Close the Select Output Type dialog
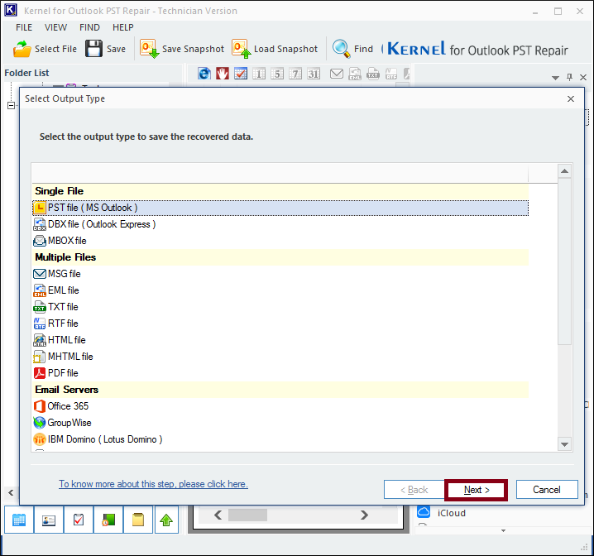Viewport: 594px width, 556px height. point(570,98)
